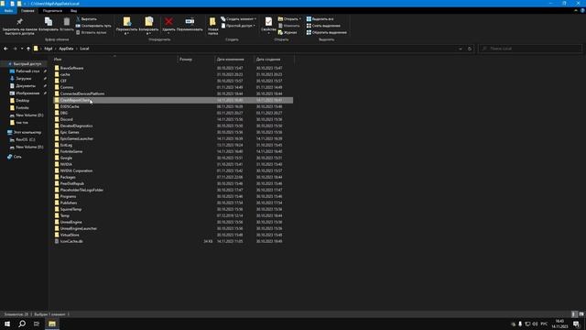Screen dimensions: 586x330
Task: Click Select none (Снять выделение)
Action: coord(323,26)
